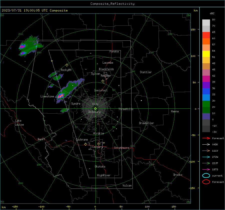Click the Calgary city label

[97, 147]
